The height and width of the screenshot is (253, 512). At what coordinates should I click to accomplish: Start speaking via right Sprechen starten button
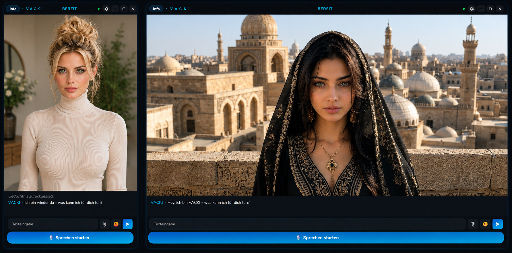tap(326, 238)
